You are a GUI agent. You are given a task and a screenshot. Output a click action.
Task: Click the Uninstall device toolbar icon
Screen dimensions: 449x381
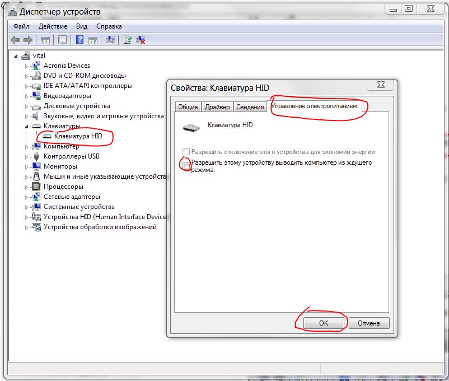[x=141, y=40]
